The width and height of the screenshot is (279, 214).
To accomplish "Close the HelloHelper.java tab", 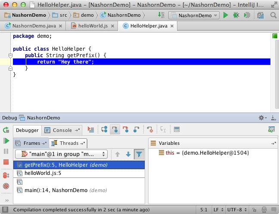I will coord(172,26).
